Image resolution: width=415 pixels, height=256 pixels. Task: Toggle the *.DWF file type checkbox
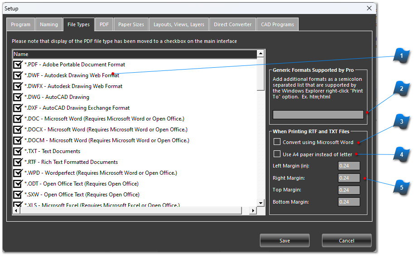pyautogui.click(x=18, y=76)
